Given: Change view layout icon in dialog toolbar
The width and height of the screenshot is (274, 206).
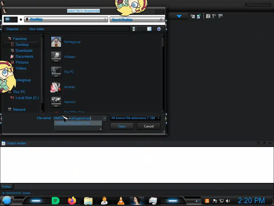Looking at the screenshot, I should click(135, 29).
